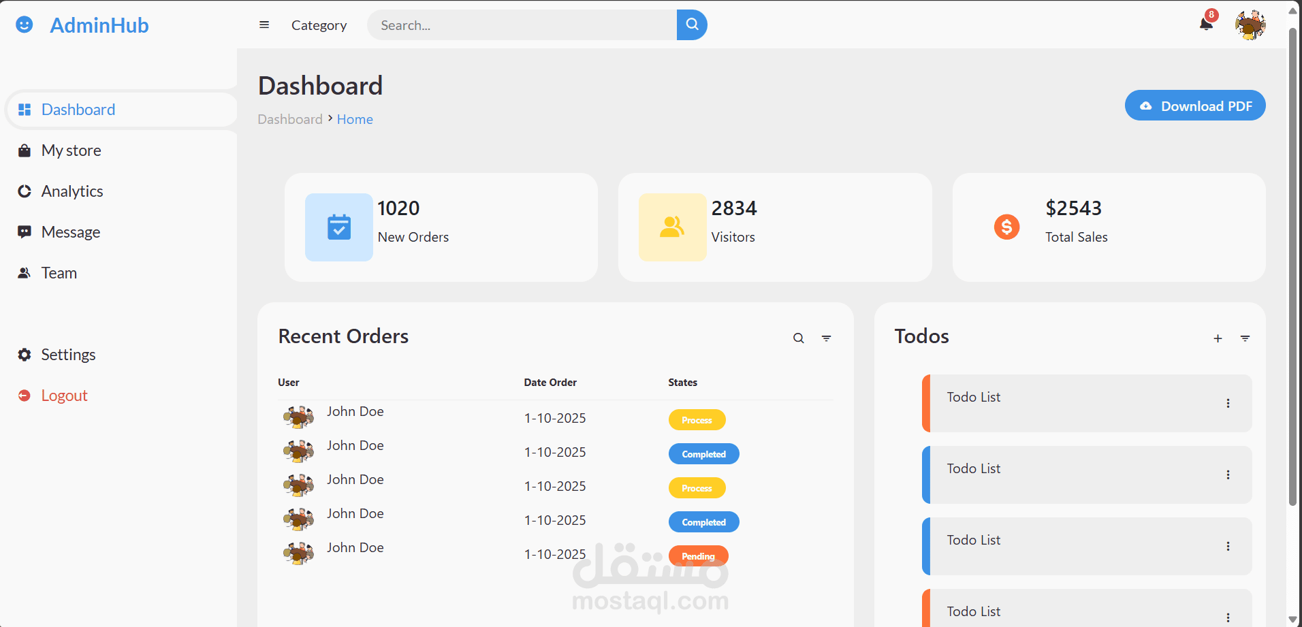Open three-dot menu of second Todo List

(1228, 475)
